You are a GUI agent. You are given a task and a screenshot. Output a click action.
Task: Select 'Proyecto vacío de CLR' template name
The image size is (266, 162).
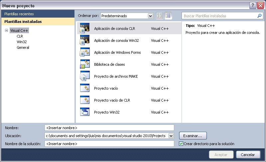(x=112, y=100)
